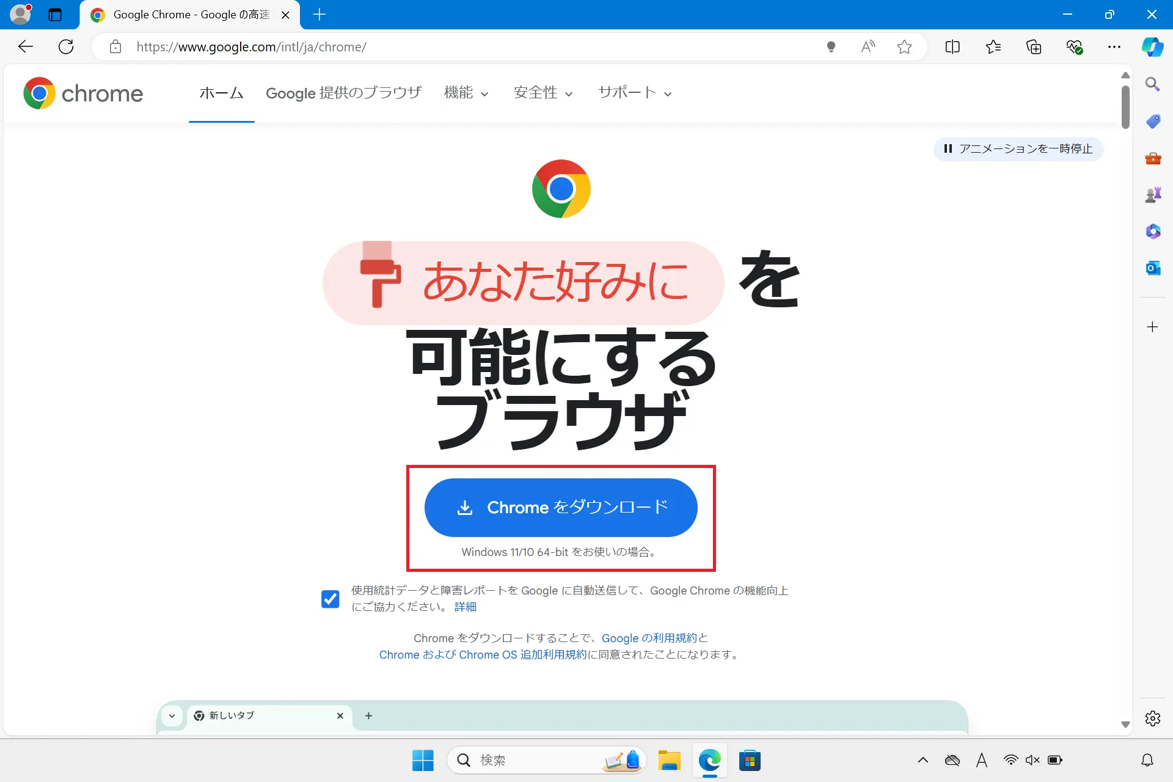Open sidebar search icon
1173x782 pixels.
[1153, 84]
